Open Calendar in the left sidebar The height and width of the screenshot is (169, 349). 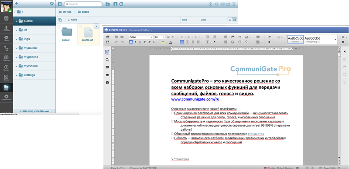(6, 58)
